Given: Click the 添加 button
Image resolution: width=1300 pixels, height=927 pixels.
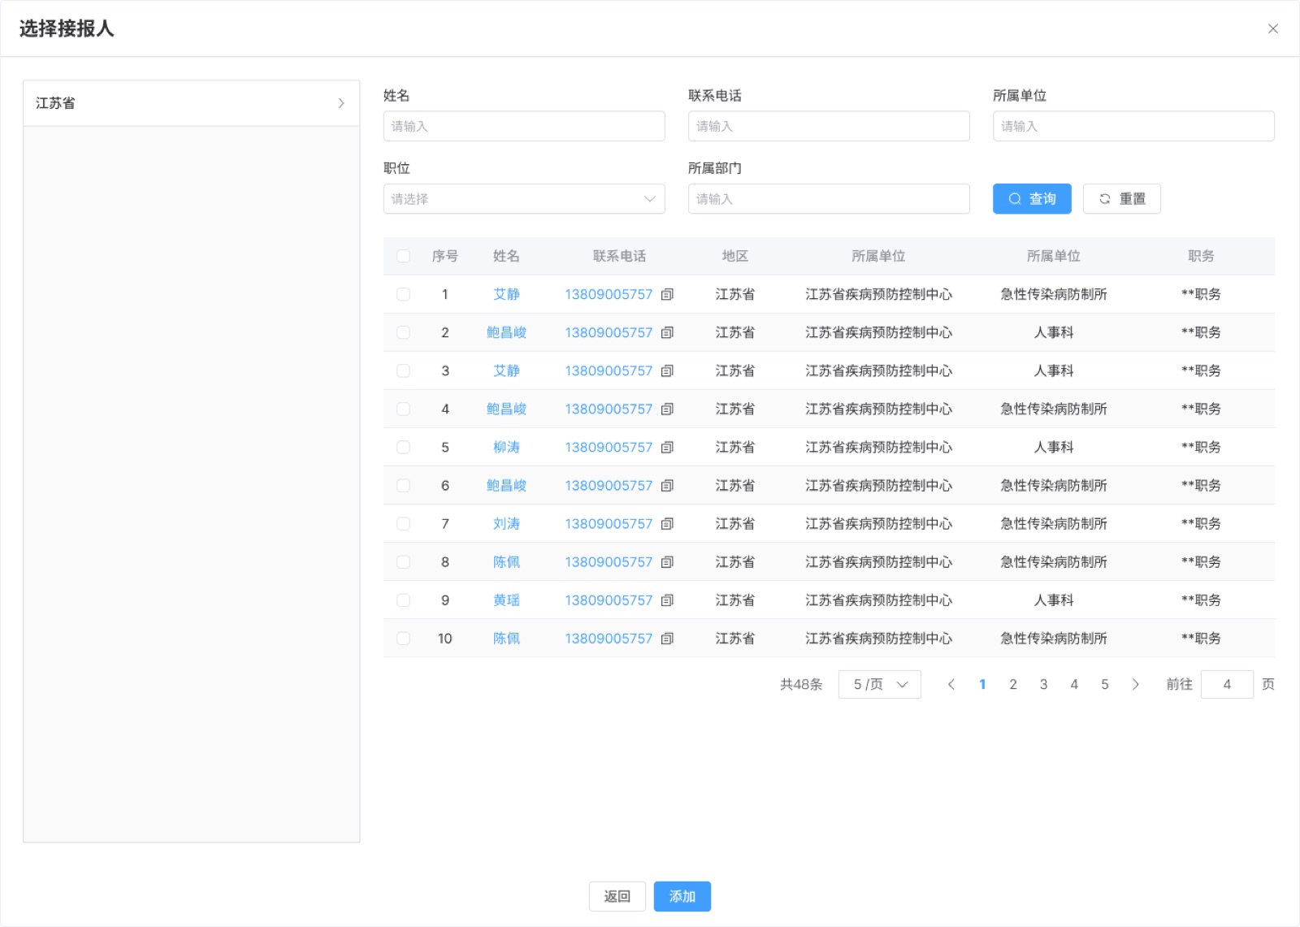Looking at the screenshot, I should 682,896.
